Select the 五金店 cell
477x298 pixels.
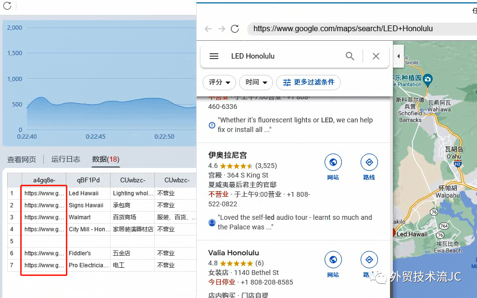click(x=133, y=253)
